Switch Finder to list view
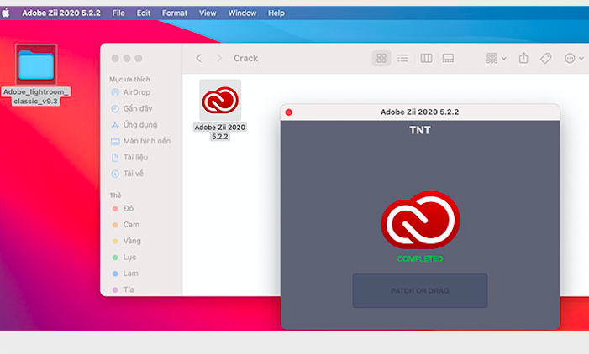This screenshot has height=354, width=589. click(402, 58)
